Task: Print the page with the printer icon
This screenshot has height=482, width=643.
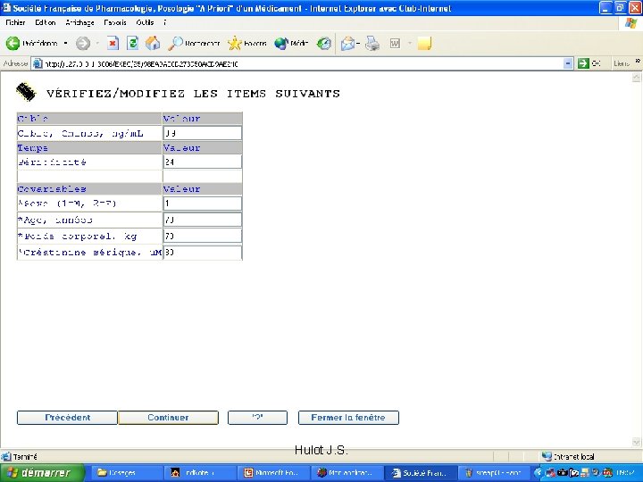Action: (372, 43)
